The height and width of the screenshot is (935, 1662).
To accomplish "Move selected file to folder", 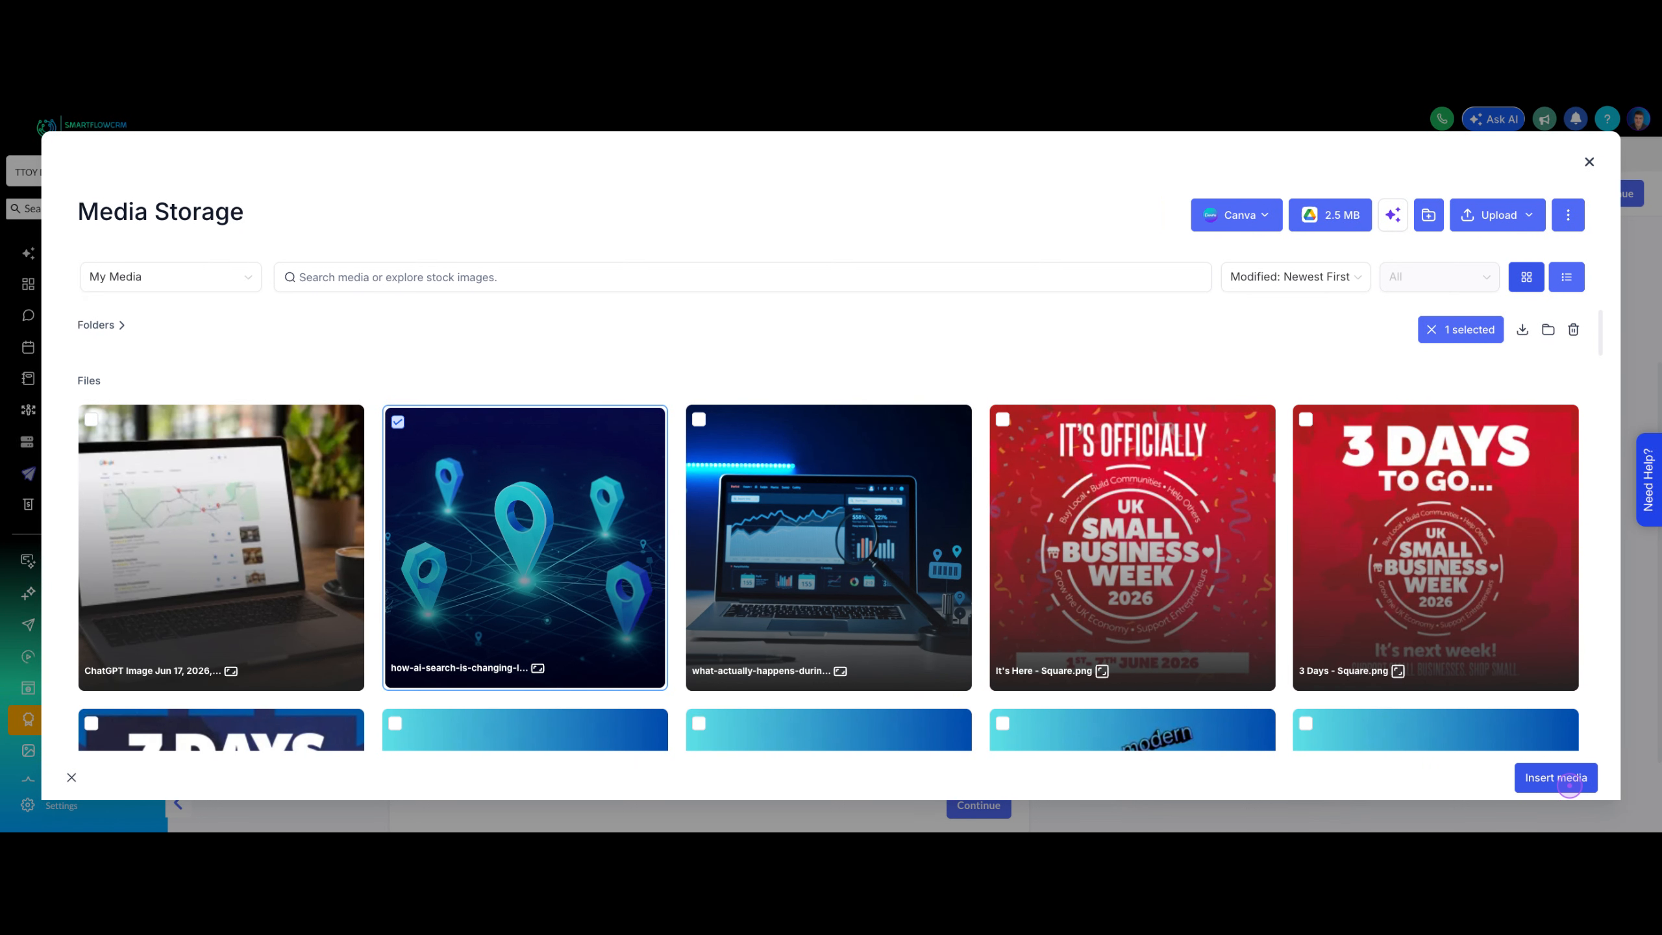I will pyautogui.click(x=1548, y=330).
